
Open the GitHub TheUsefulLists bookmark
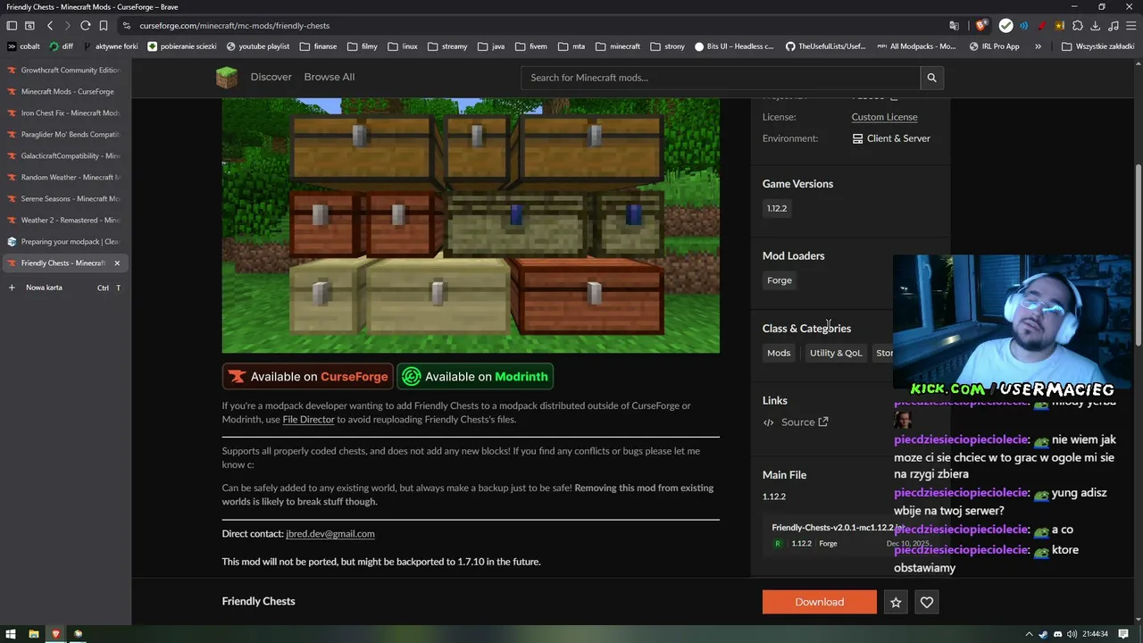click(x=825, y=46)
